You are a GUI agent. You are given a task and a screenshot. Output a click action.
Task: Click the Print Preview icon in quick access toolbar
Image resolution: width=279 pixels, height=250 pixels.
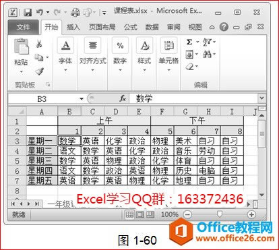(87, 12)
